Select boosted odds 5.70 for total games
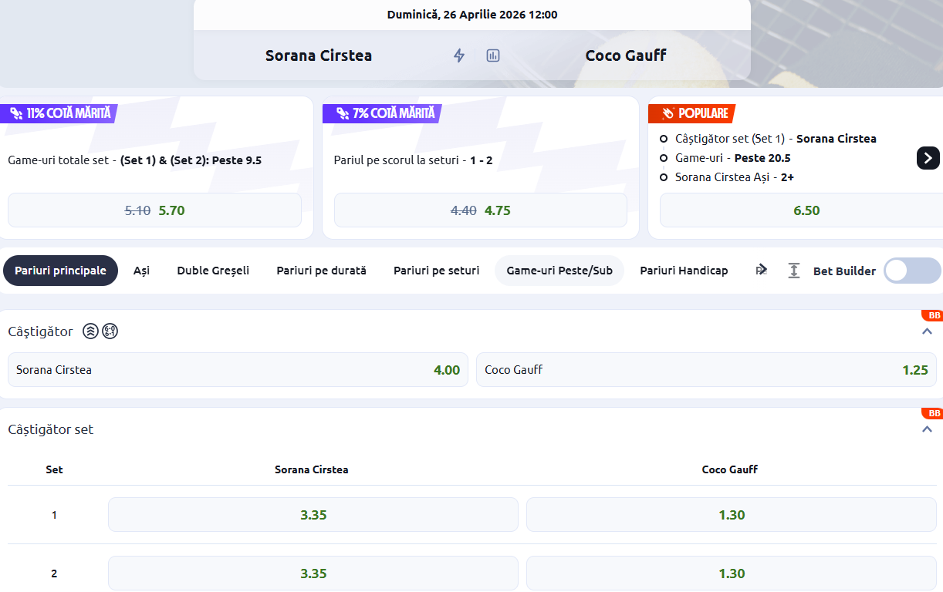Screen dimensions: 943x592 (154, 210)
